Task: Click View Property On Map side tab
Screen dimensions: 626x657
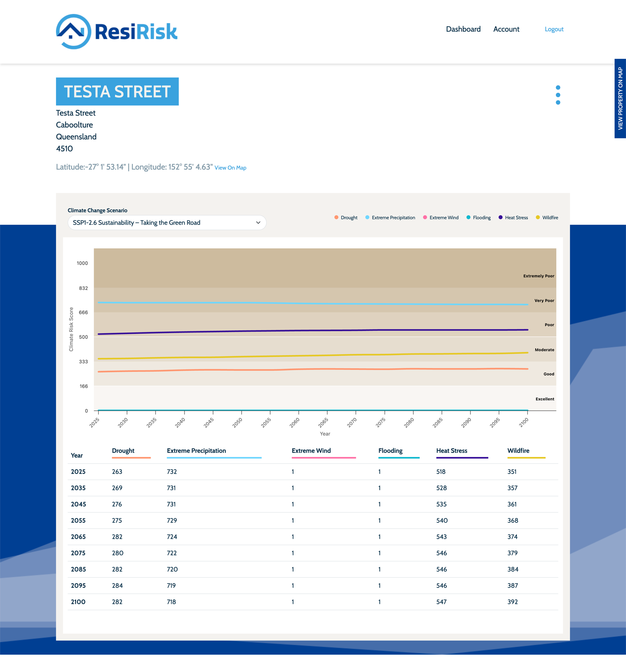Action: [x=620, y=98]
